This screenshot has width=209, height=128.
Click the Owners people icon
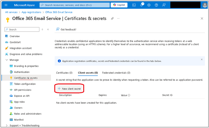11,108
